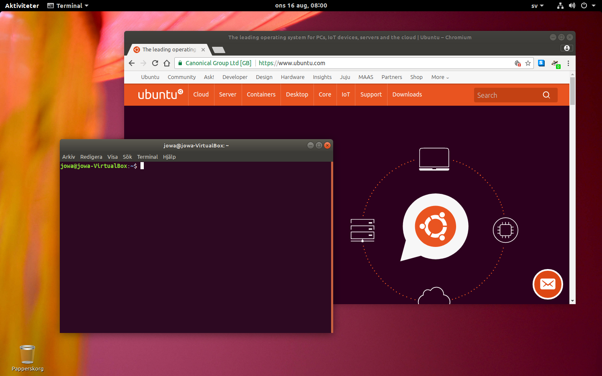Close the Ubuntu tab with its X
Image resolution: width=602 pixels, height=376 pixels.
[x=203, y=49]
